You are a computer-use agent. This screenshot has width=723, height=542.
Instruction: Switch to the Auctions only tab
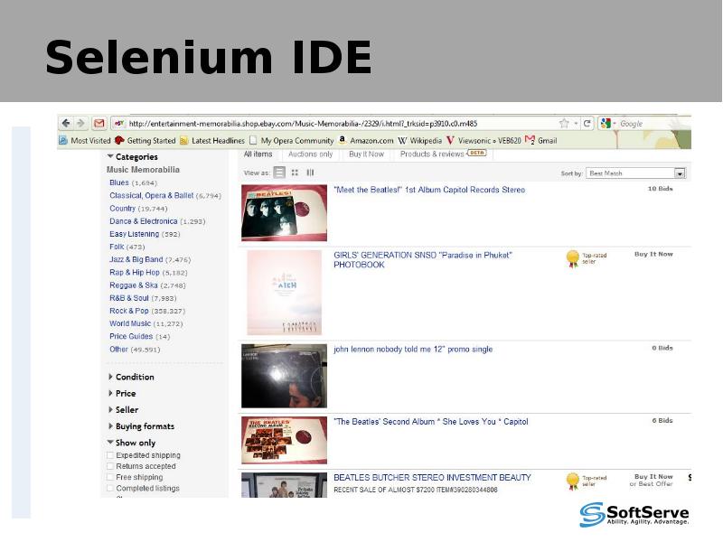tap(311, 154)
